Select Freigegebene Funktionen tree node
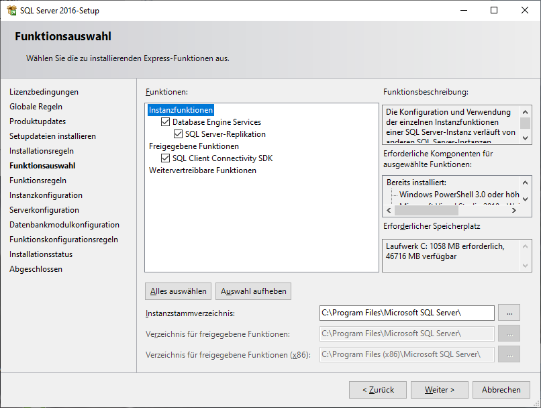 pyautogui.click(x=193, y=146)
